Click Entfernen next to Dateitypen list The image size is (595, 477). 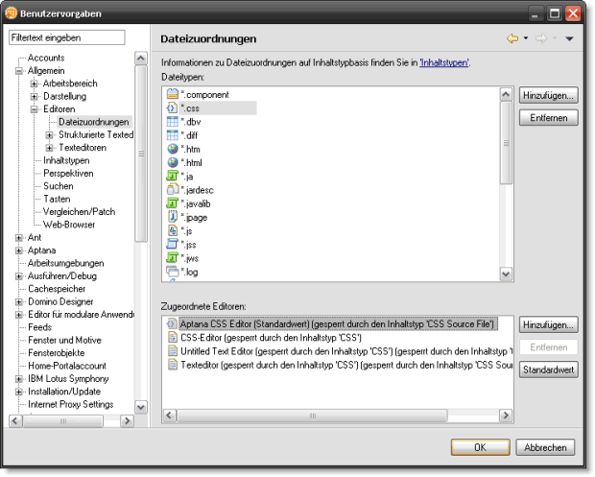(548, 118)
